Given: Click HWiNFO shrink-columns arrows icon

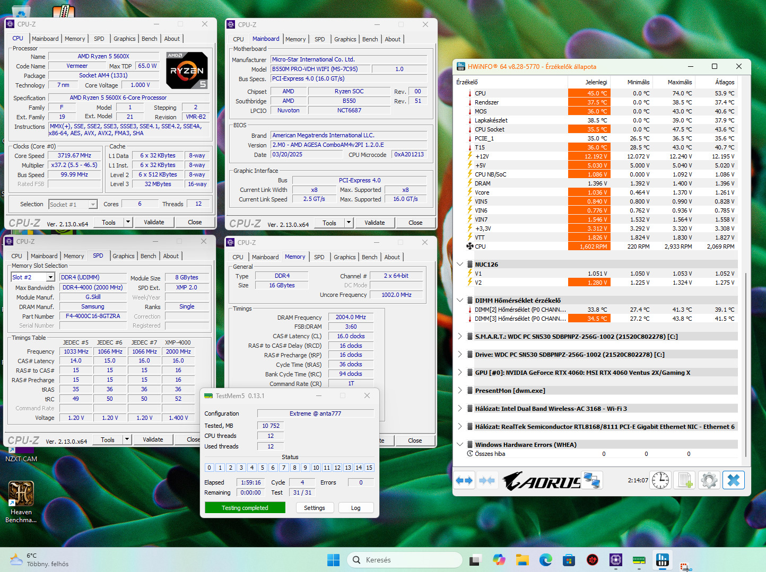Looking at the screenshot, I should tap(486, 480).
